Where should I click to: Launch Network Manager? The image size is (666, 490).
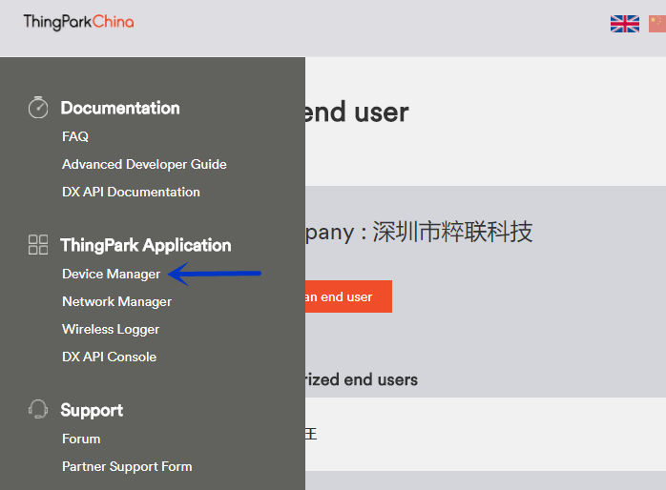(x=116, y=301)
